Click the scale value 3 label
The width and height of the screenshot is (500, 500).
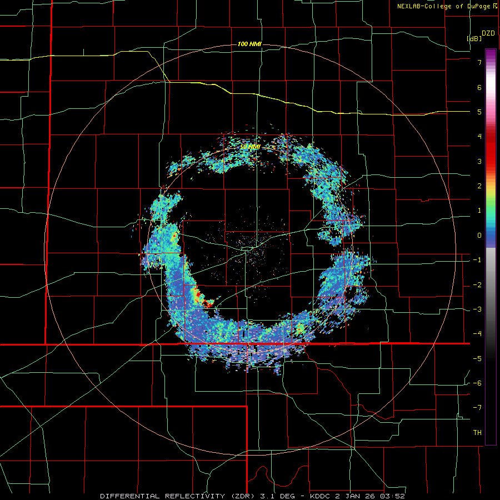pyautogui.click(x=479, y=161)
